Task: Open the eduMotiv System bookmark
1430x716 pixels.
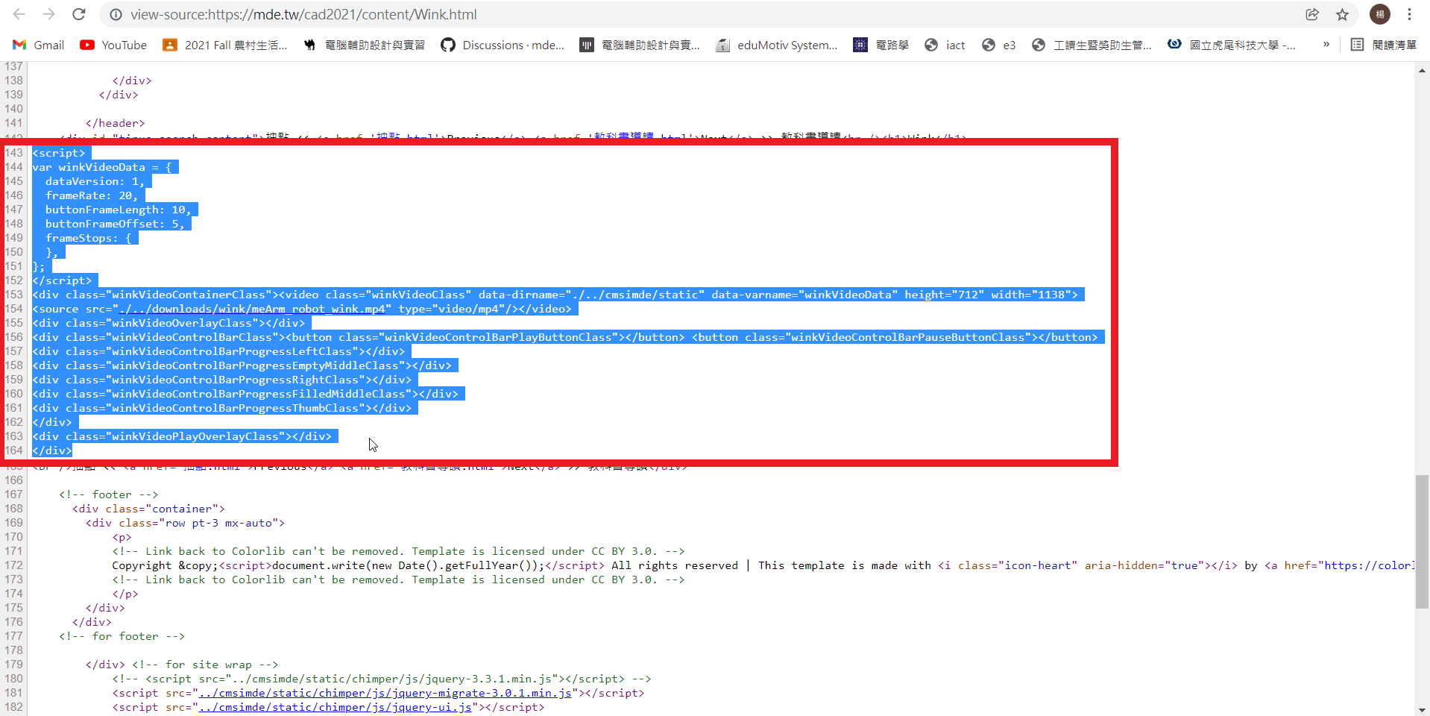Action: (776, 45)
